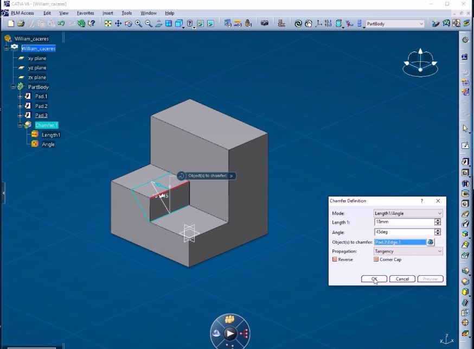Click the What's This help cursor icon

coord(91,23)
